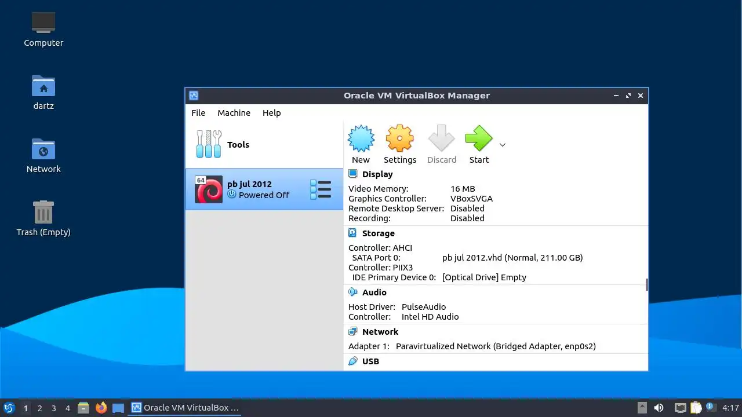Viewport: 742px width, 417px height.
Task: Open the dropdown arrow next to Start
Action: tap(503, 145)
